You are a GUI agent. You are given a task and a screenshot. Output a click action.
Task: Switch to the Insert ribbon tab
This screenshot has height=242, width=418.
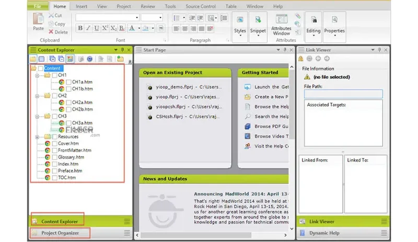point(82,6)
